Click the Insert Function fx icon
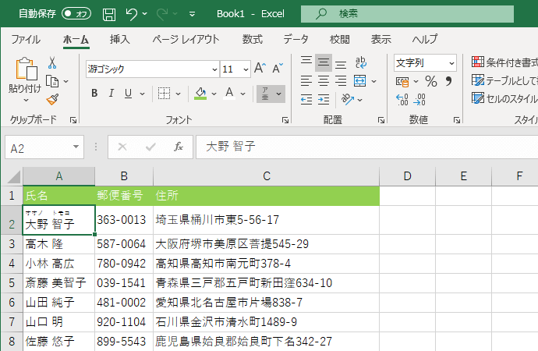The width and height of the screenshot is (538, 351). pyautogui.click(x=179, y=147)
